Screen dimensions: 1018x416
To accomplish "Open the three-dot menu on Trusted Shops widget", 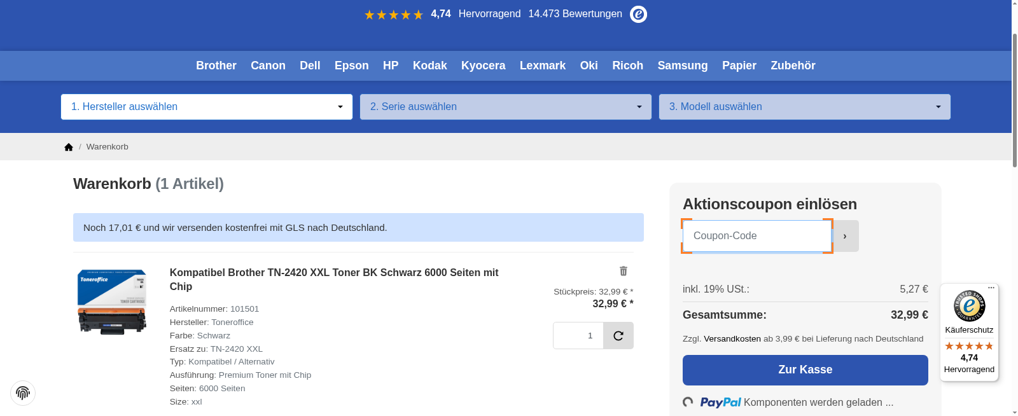I will tap(991, 288).
